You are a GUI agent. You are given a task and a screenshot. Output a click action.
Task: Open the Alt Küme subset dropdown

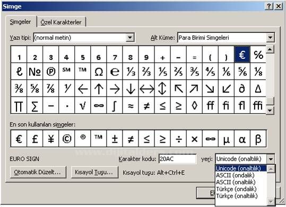270,38
